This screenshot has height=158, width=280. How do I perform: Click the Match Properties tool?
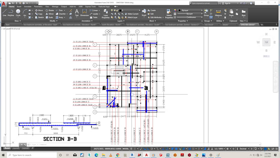169,14
